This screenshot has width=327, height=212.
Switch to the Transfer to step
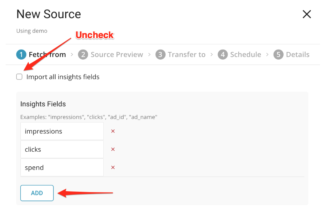coord(187,55)
